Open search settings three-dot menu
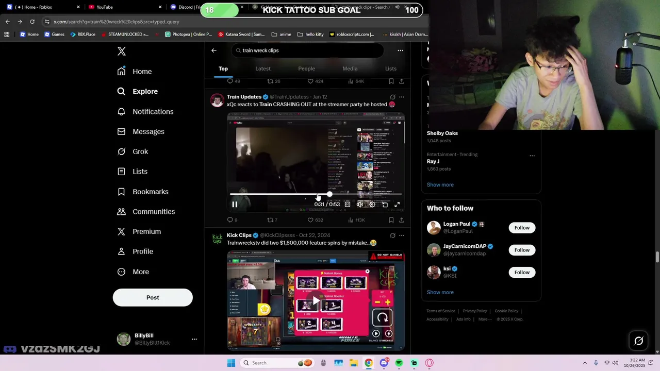 tap(400, 50)
